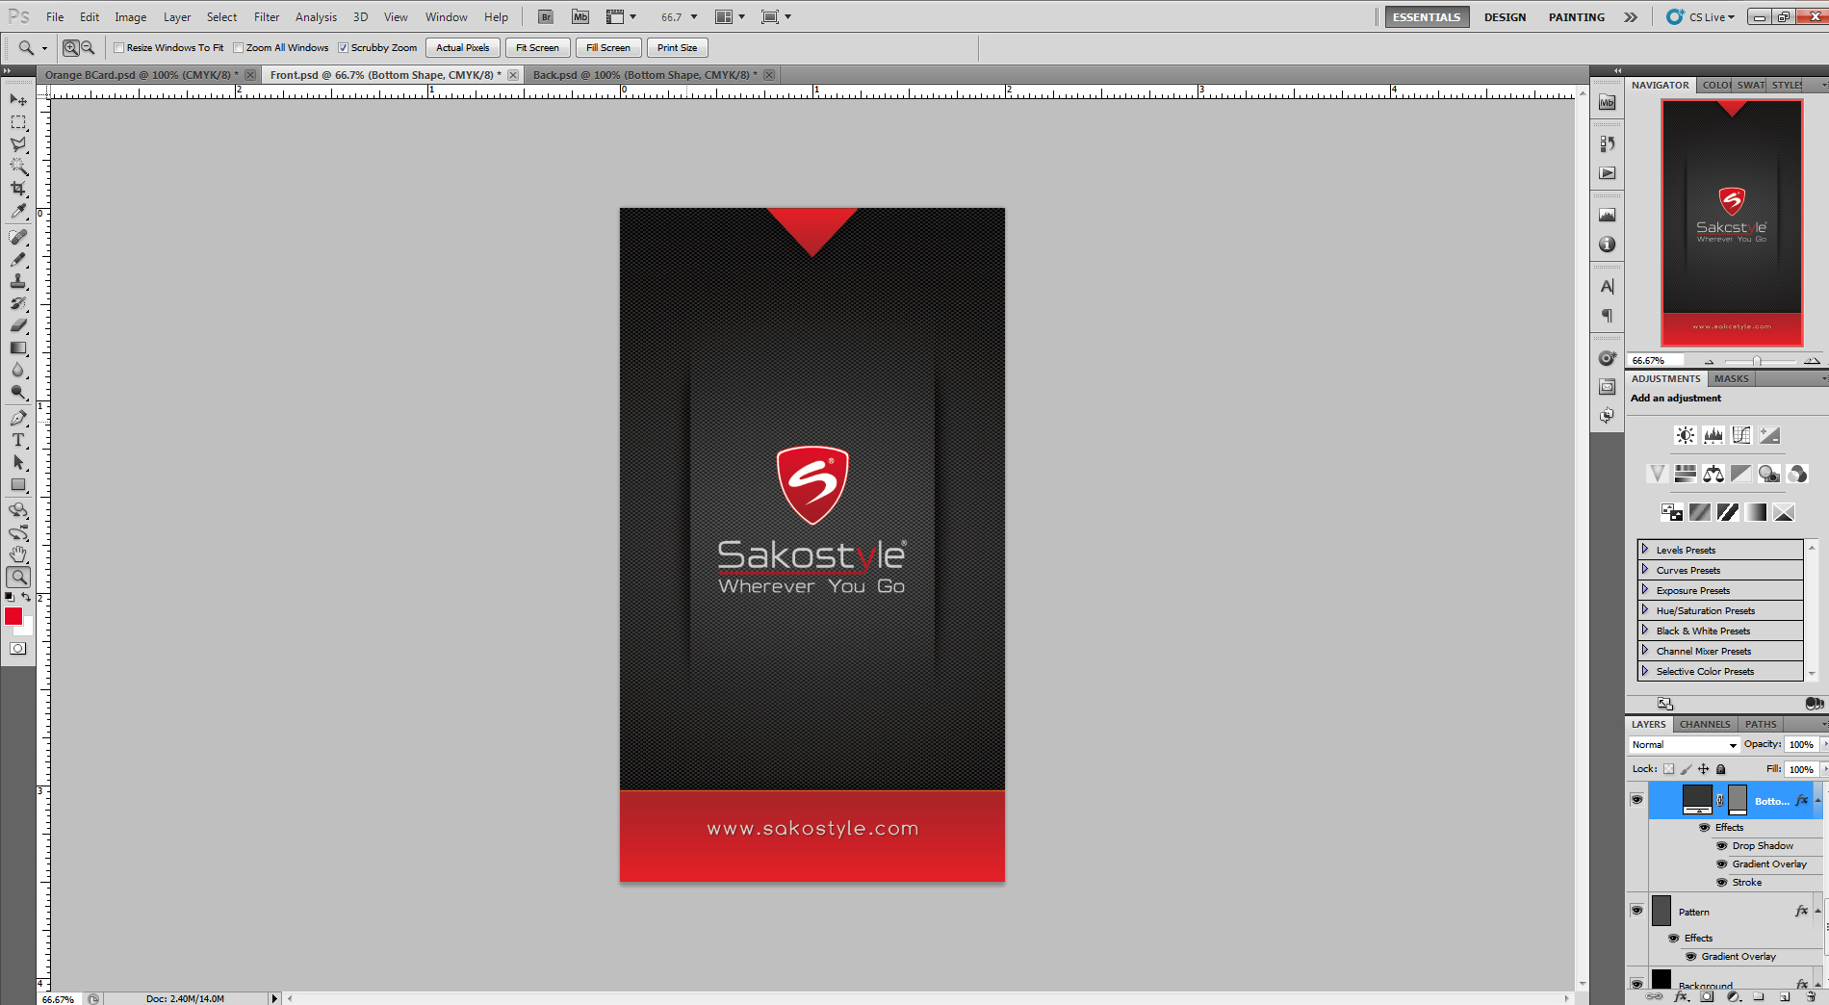Select the Pen tool
The width and height of the screenshot is (1829, 1005).
18,418
